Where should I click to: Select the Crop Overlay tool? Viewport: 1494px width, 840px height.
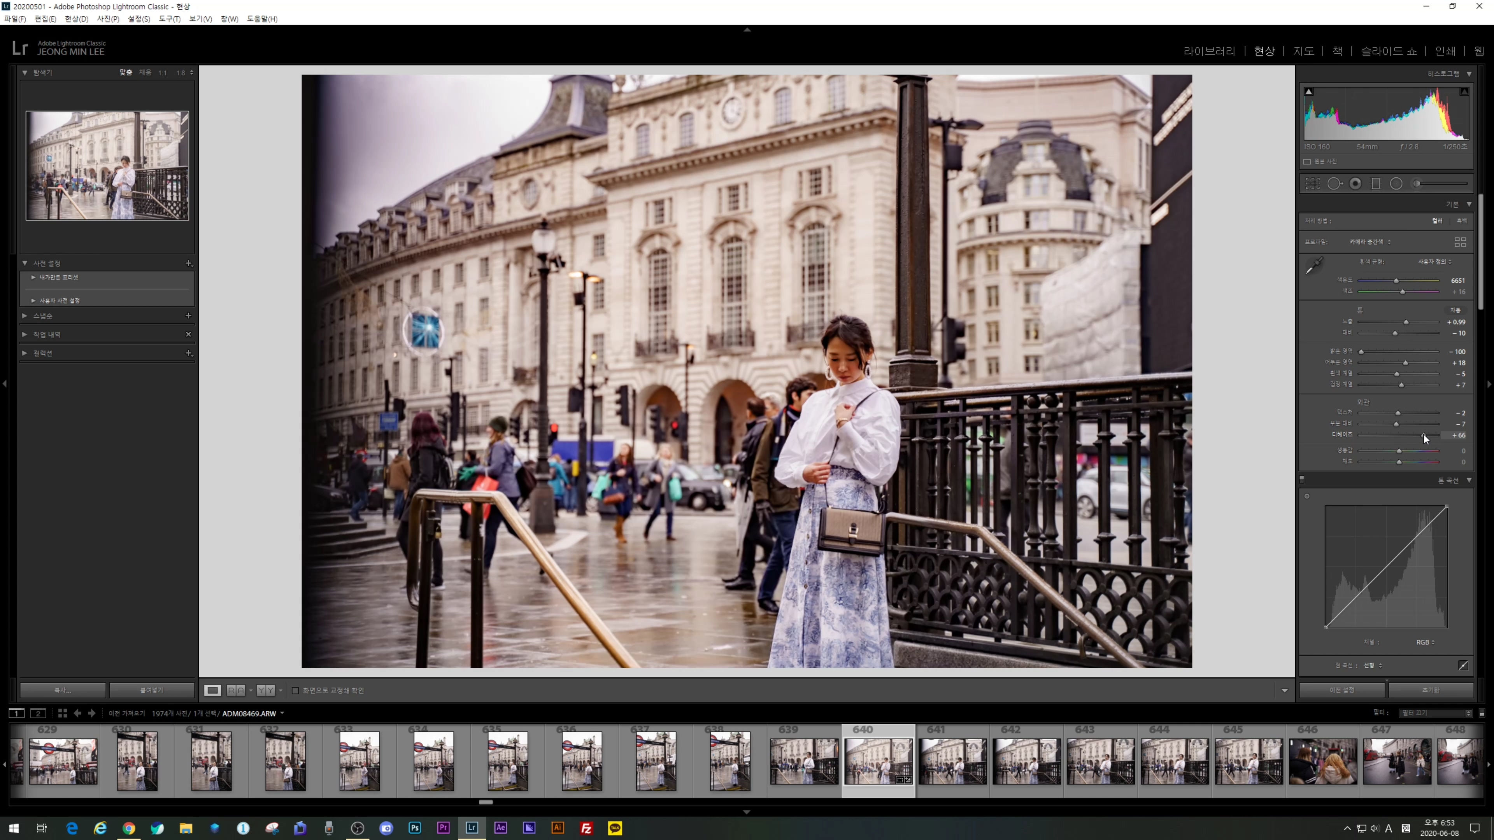(x=1312, y=184)
